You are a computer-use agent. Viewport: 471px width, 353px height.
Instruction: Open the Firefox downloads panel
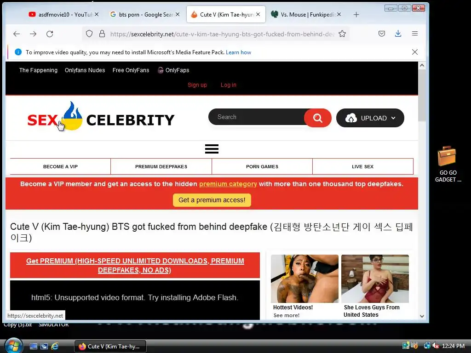point(398,34)
